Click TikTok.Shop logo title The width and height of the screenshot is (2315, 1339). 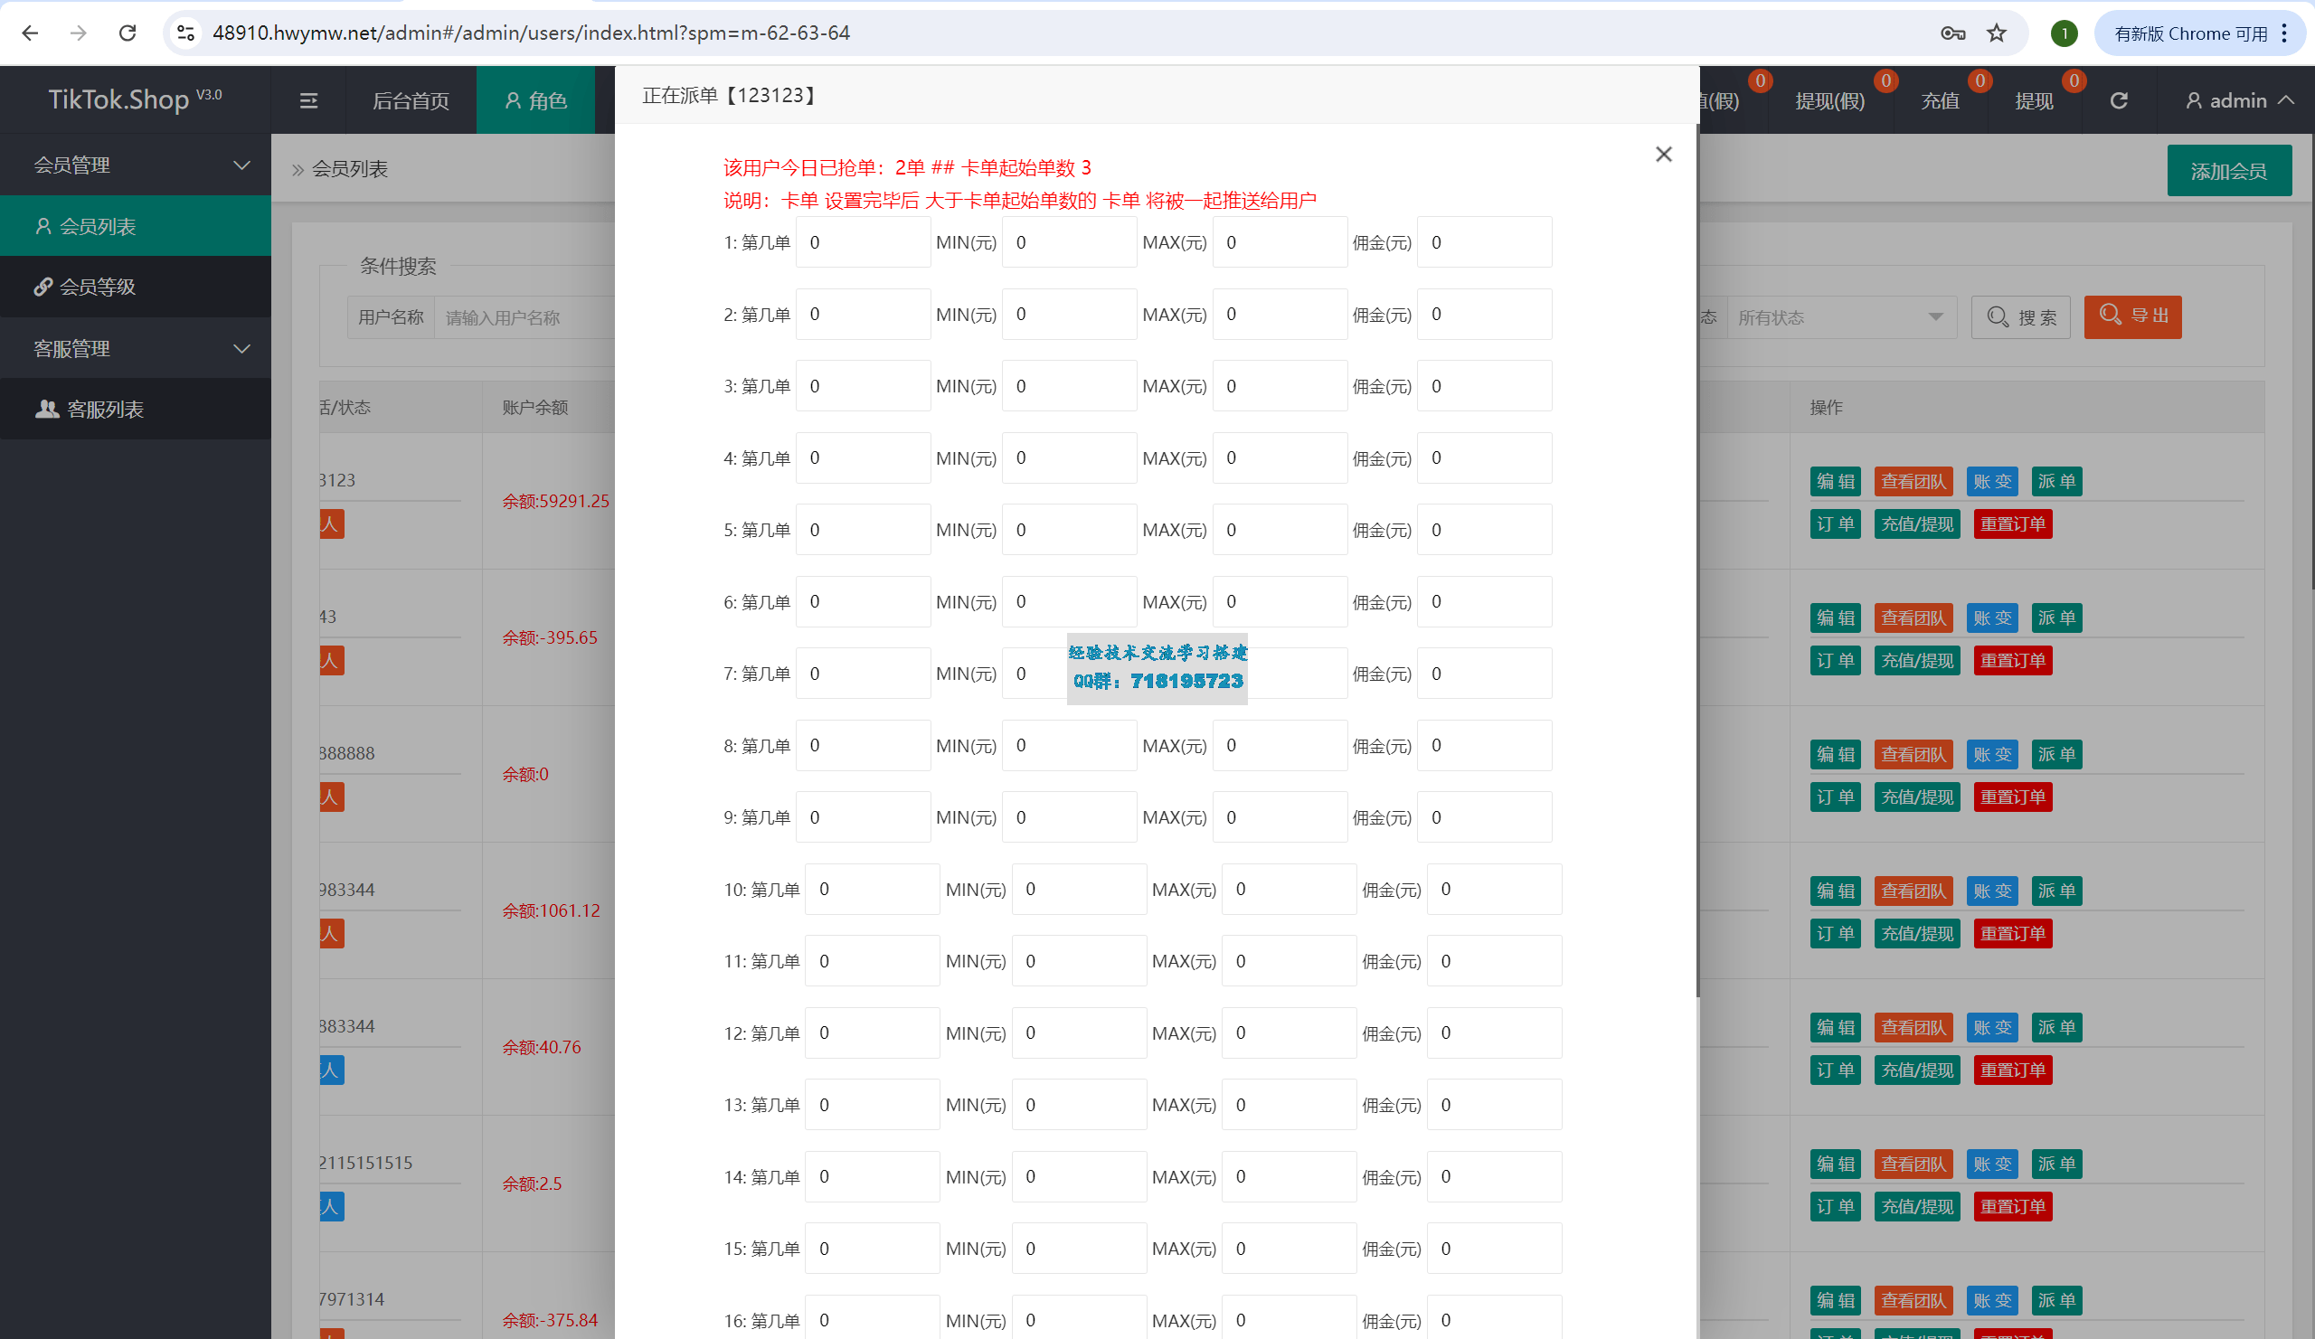[135, 99]
